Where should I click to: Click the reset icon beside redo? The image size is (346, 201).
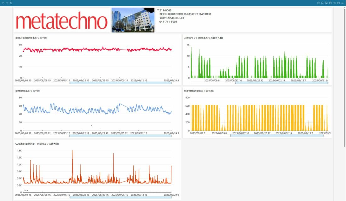(11, 3)
